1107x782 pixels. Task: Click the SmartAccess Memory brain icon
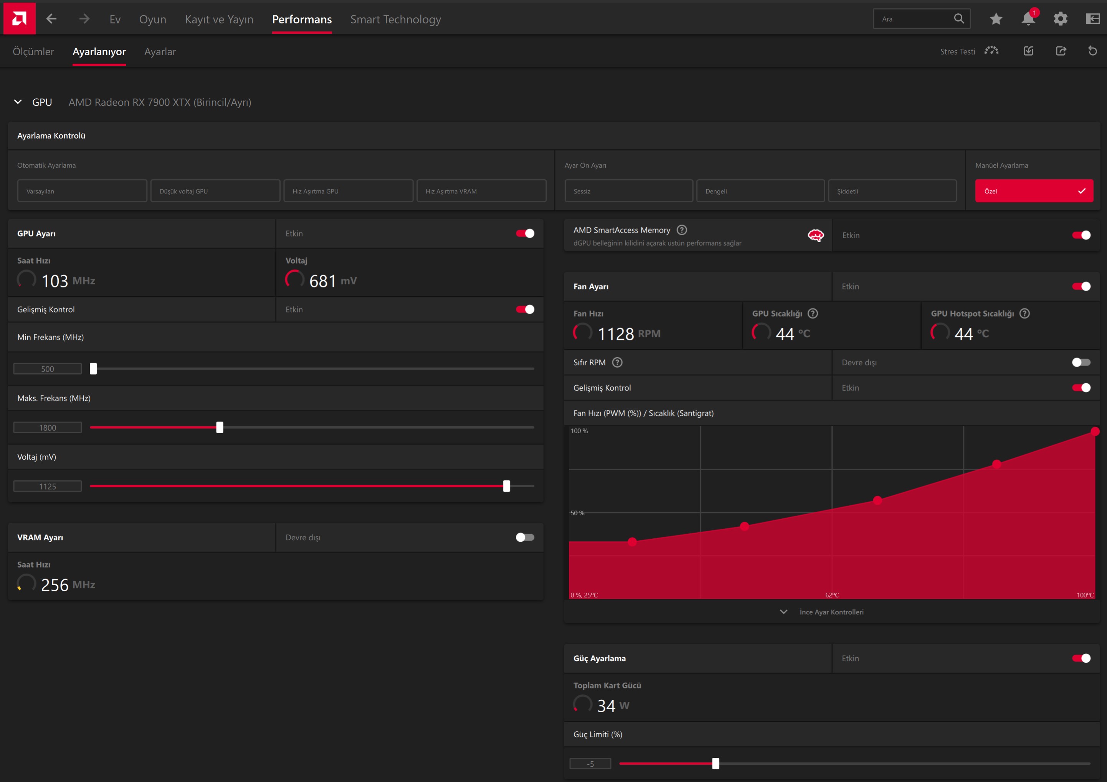[815, 235]
